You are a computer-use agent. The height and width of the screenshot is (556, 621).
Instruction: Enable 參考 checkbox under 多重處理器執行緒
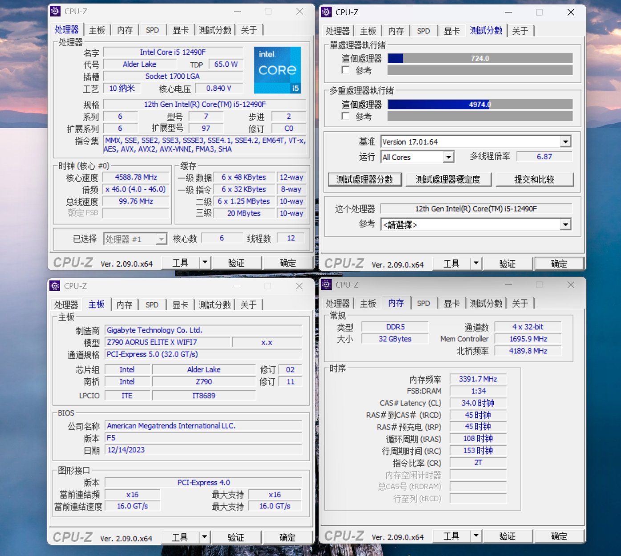point(345,116)
